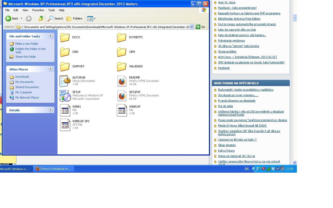This screenshot has width=333, height=208.
Task: Switch to the Microsoft.Windows.X… Explorer taskbar button
Action: pyautogui.click(x=16, y=169)
